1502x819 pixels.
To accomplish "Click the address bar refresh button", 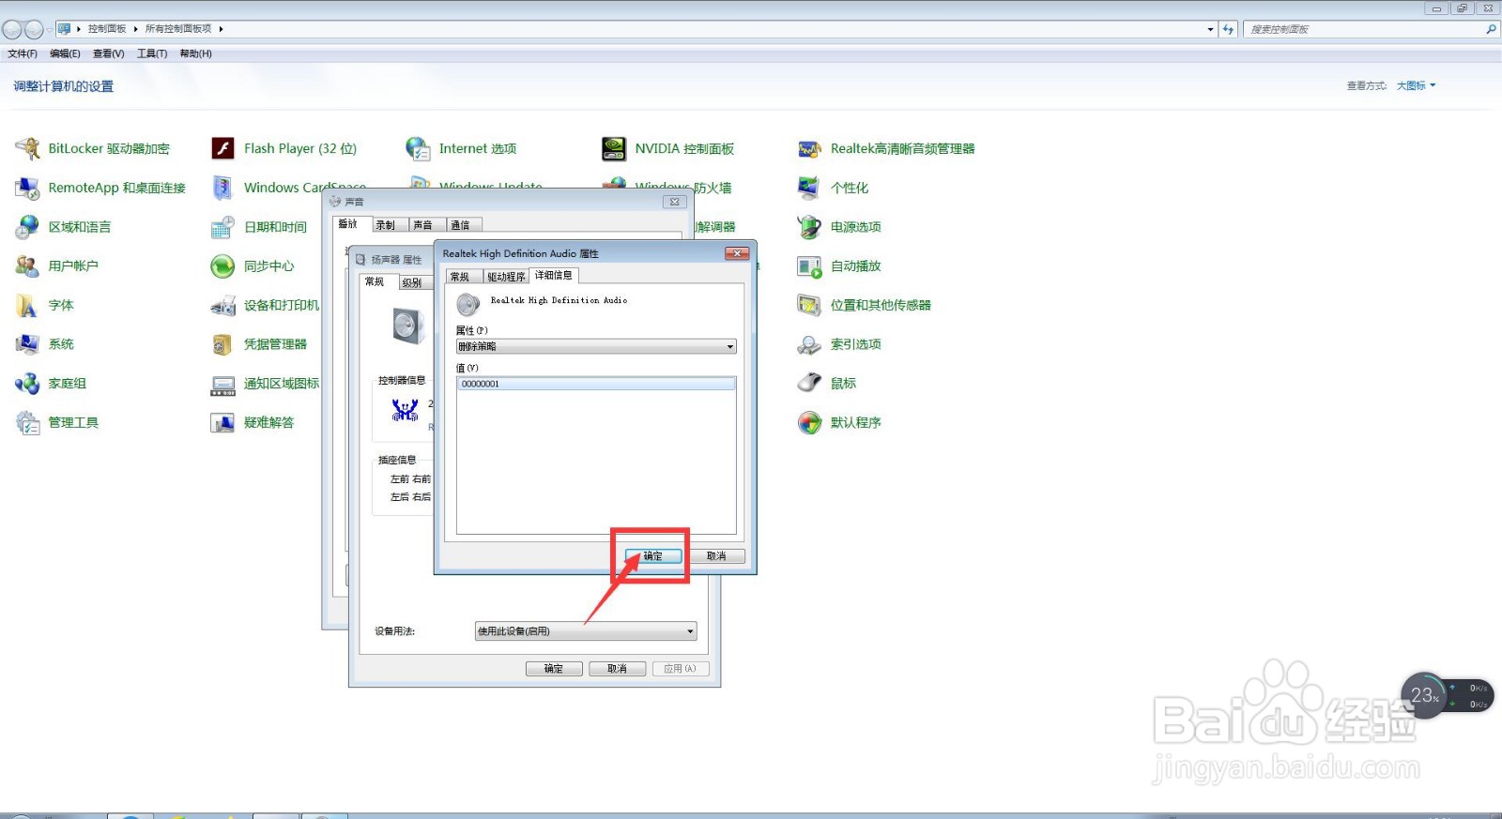I will tap(1228, 29).
